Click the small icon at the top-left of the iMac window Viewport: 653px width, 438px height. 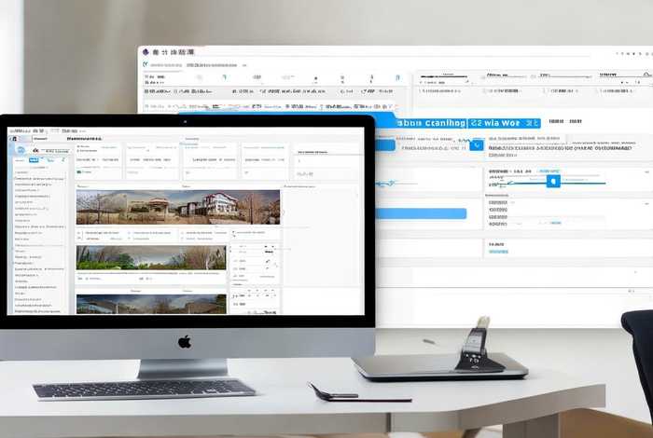[13, 137]
